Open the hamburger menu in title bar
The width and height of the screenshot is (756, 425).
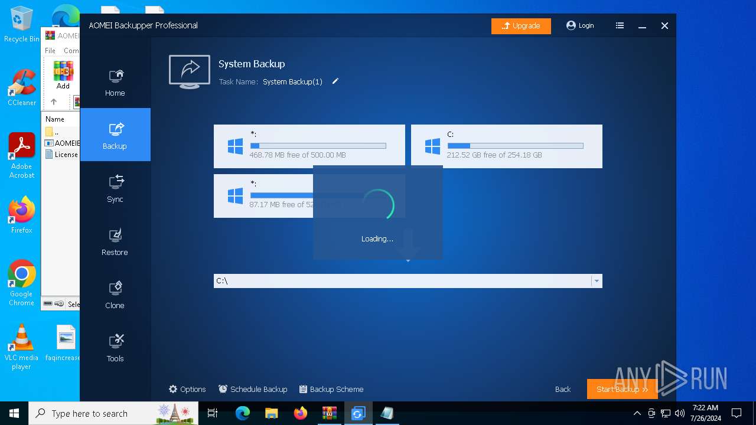[x=620, y=25]
